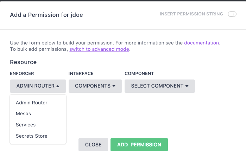Screen dimensions: 246x159
Task: Expand the Select Component dropdown
Action: click(159, 86)
